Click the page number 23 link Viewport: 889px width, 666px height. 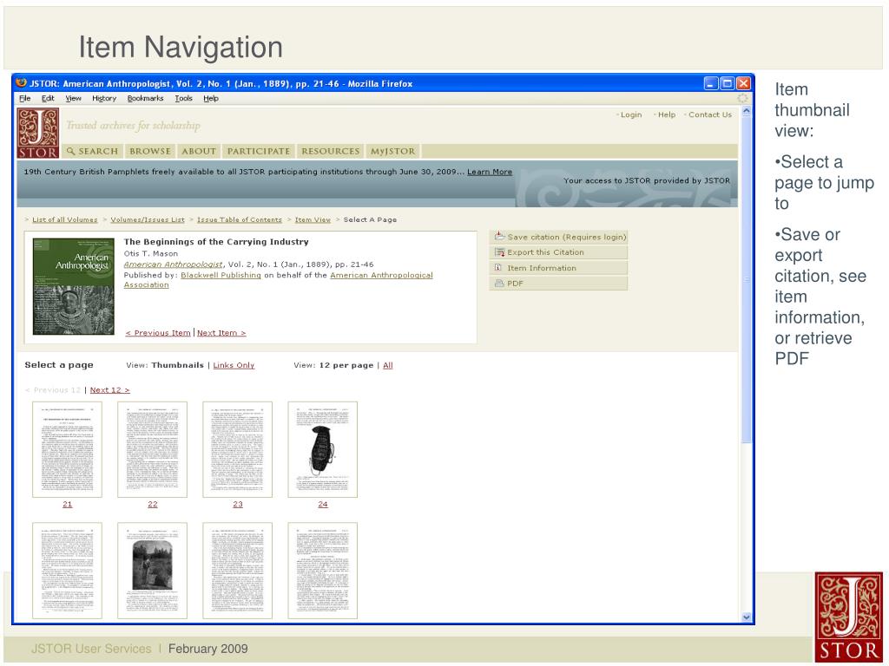[238, 505]
